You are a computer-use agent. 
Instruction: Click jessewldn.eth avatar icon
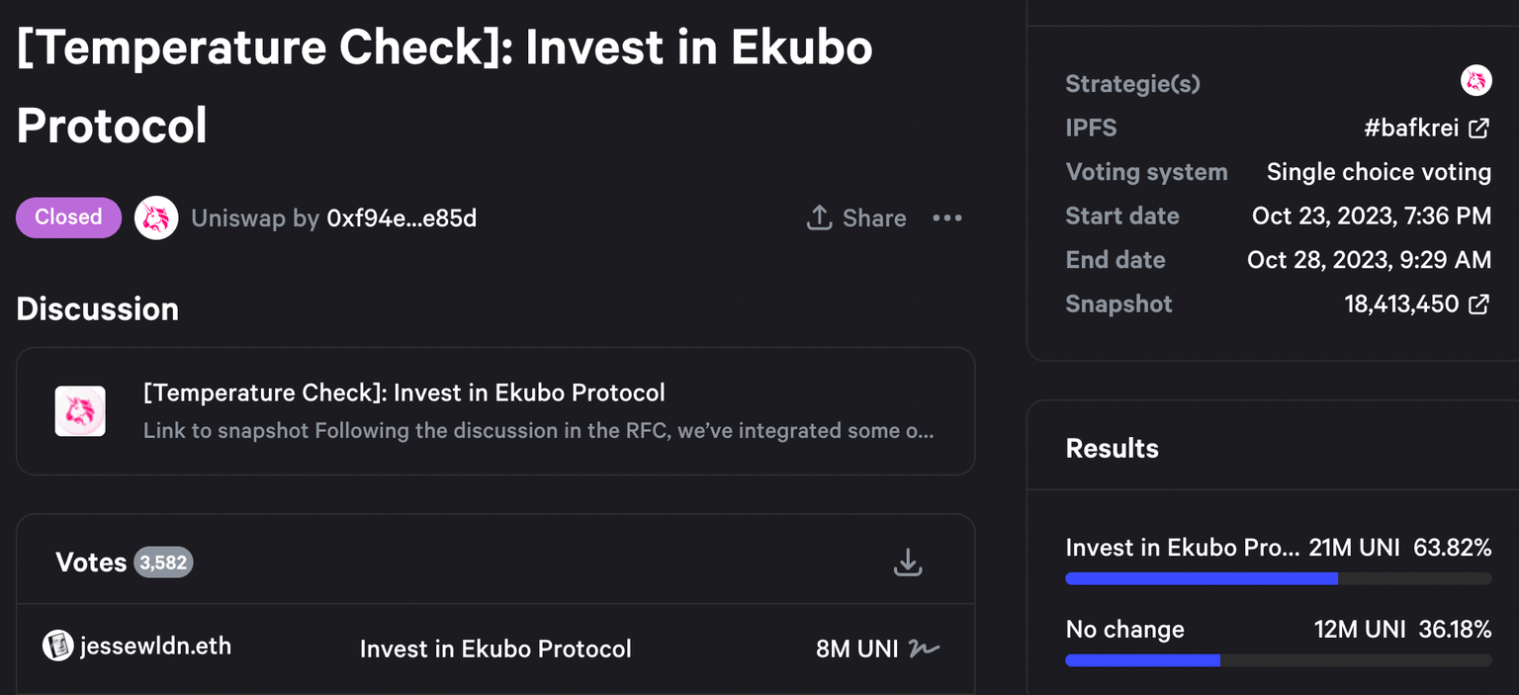pyautogui.click(x=58, y=647)
